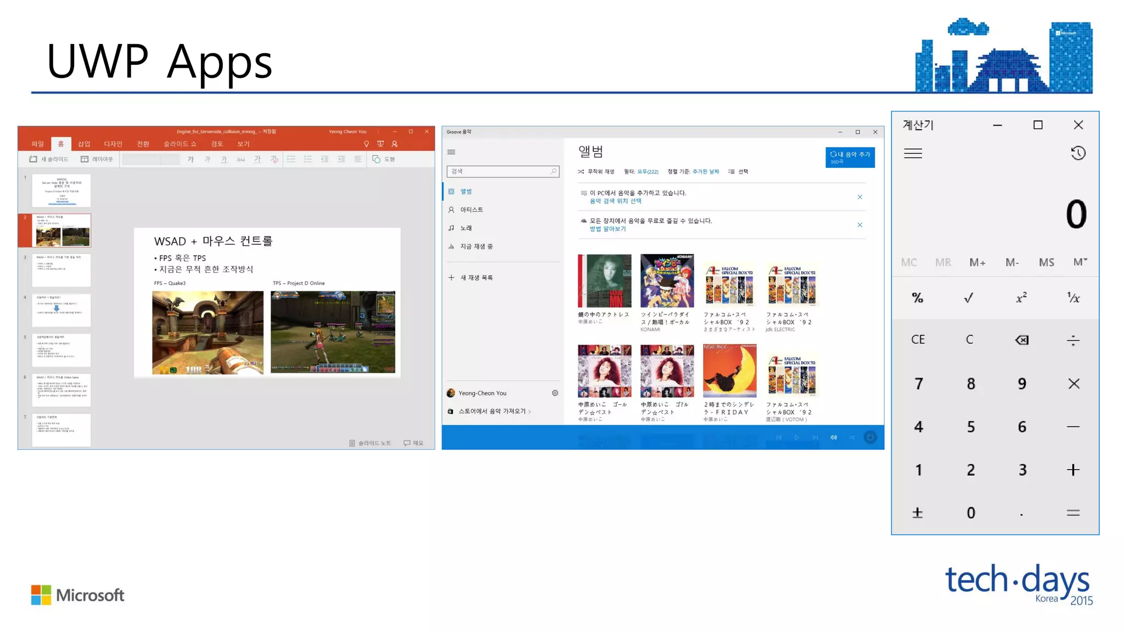
Task: Click the multiply key in Calculator
Action: pos(1074,383)
